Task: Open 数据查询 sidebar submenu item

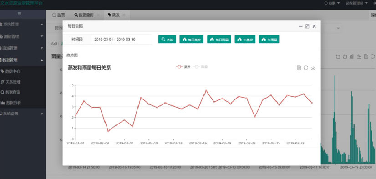Action: (23, 92)
